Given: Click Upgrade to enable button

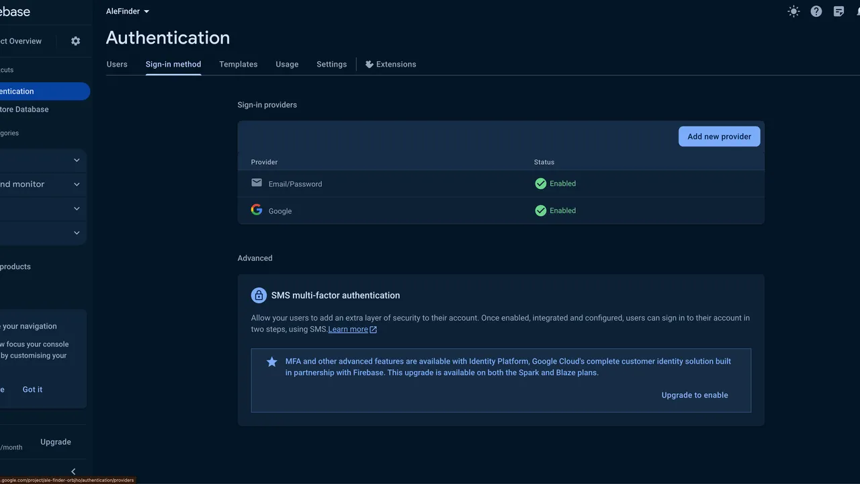Looking at the screenshot, I should (x=695, y=395).
